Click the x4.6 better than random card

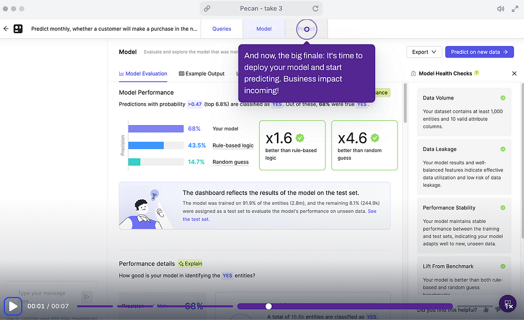pyautogui.click(x=364, y=145)
